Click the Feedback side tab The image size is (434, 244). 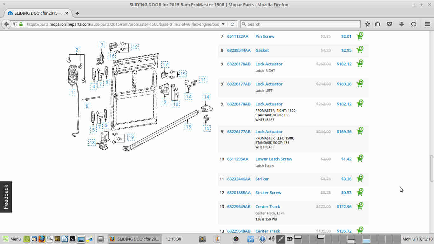[x=6, y=197]
